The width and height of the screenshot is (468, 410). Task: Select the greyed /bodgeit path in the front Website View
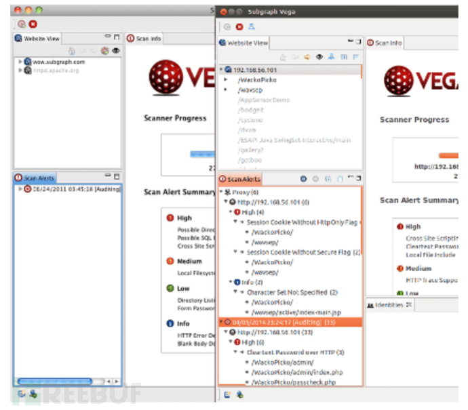click(x=251, y=110)
